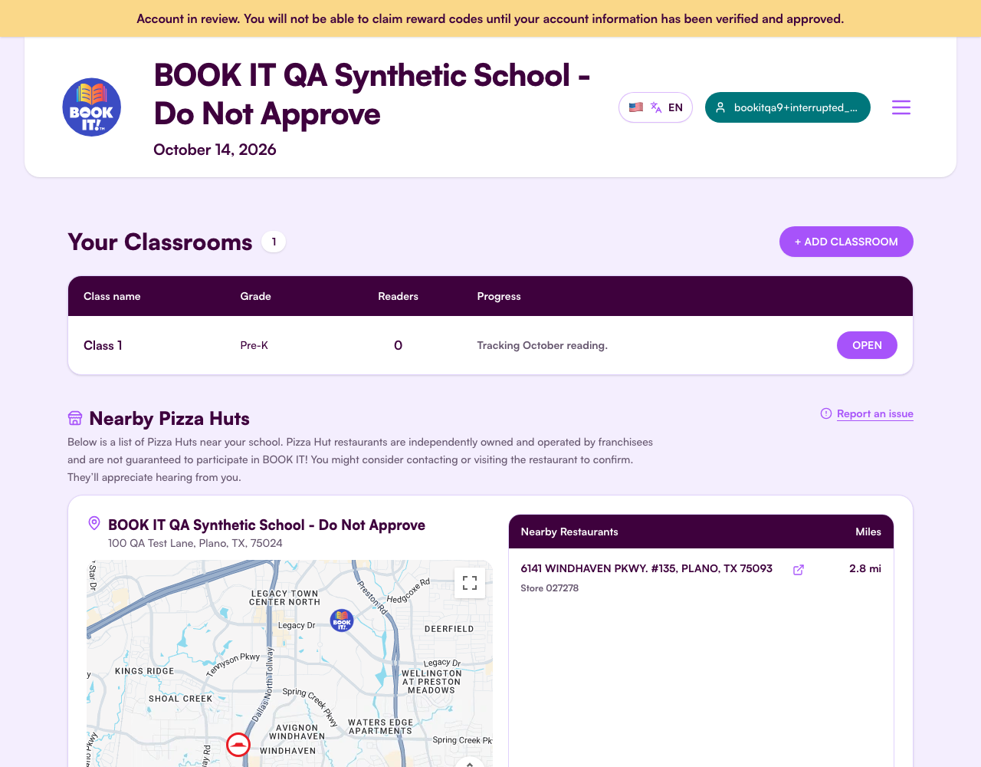Click the fullscreen map icon

click(470, 582)
